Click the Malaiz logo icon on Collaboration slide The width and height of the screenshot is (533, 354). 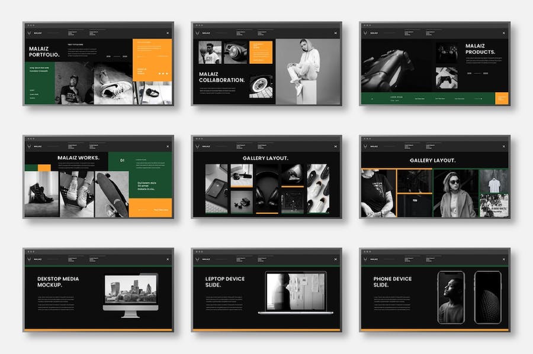[x=197, y=33]
